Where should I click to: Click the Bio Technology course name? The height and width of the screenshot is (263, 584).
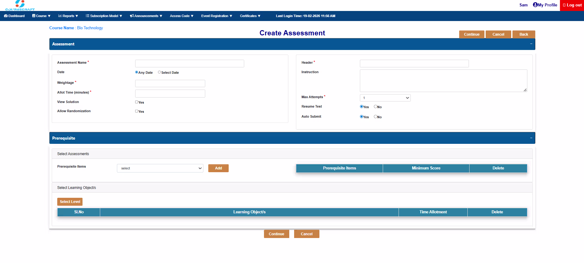(90, 28)
